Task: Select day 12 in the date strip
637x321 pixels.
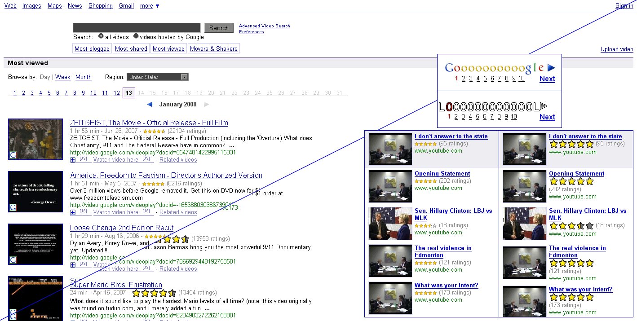Action: point(116,93)
